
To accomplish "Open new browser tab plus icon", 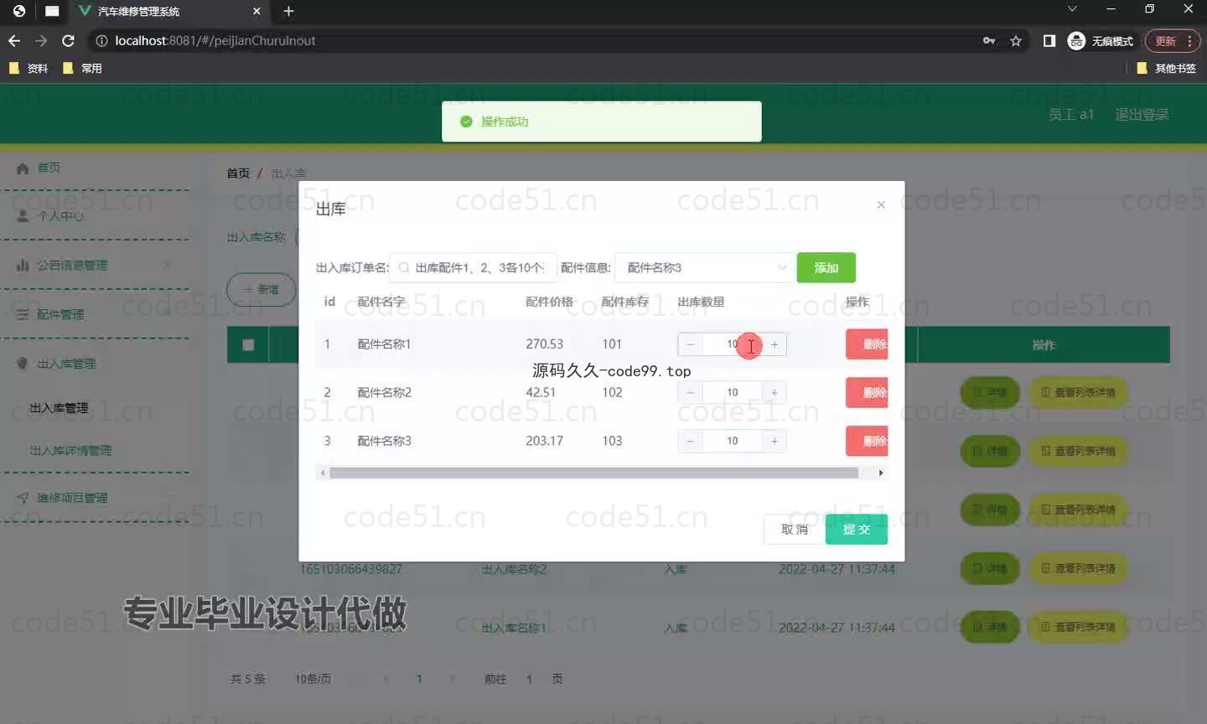I will (x=288, y=11).
